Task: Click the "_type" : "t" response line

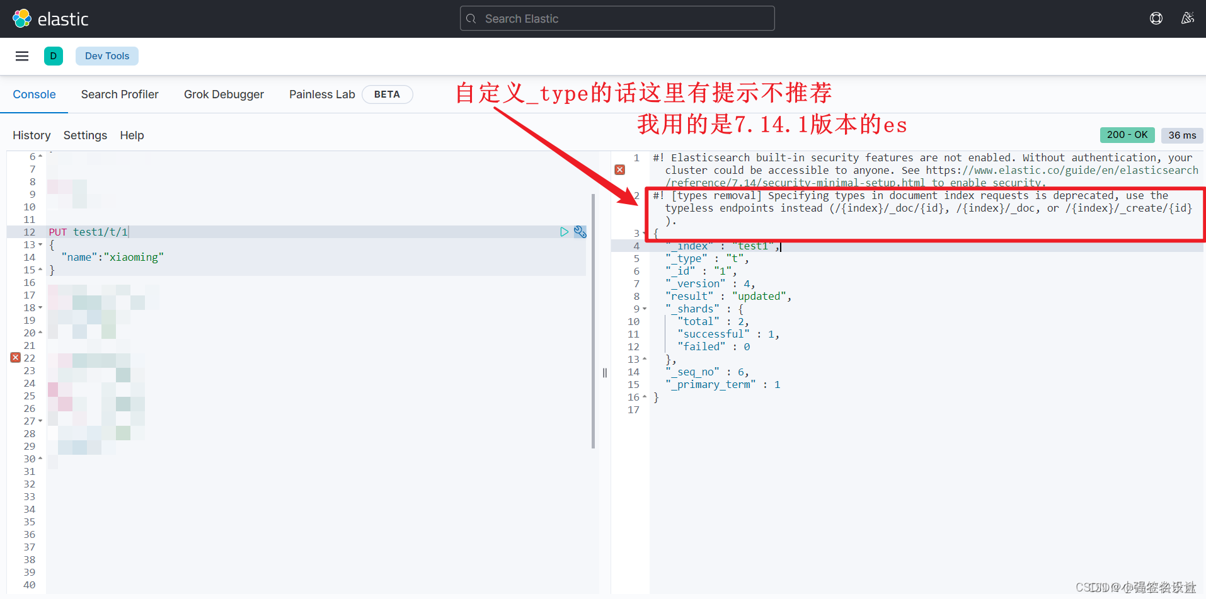Action: (706, 258)
